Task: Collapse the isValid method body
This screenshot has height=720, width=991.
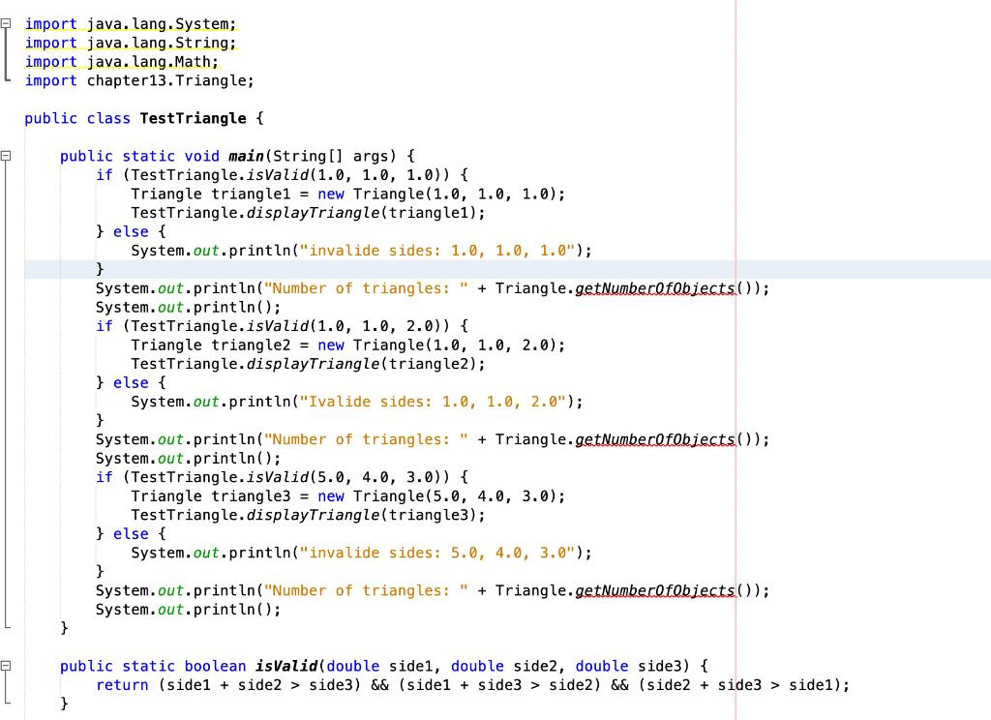Action: 6,665
